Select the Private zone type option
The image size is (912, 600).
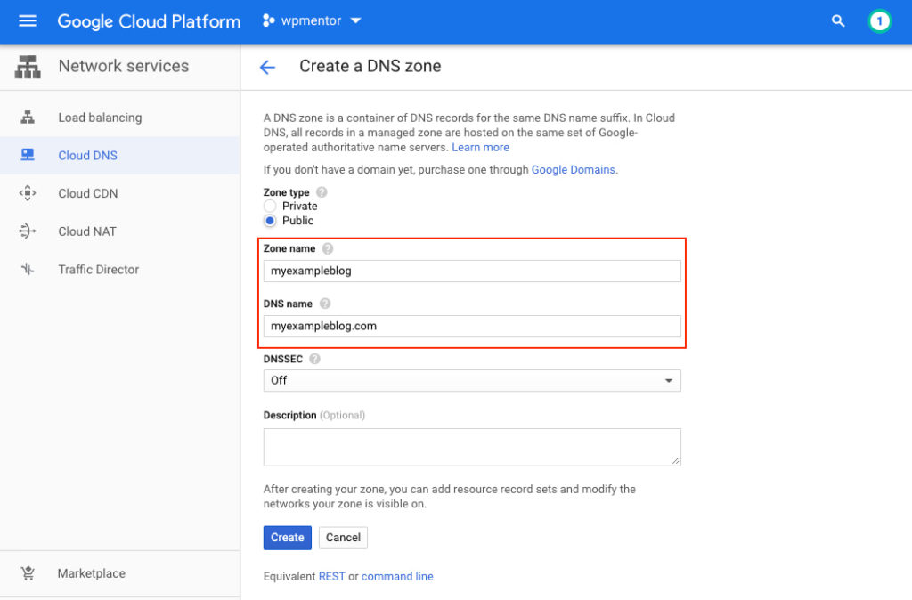point(269,206)
